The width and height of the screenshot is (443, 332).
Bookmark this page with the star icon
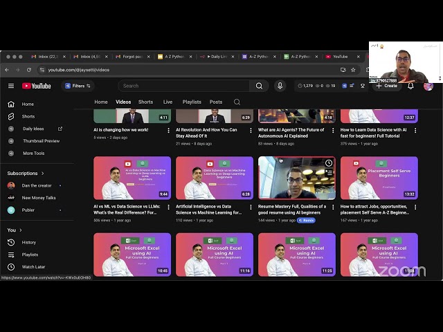353,70
